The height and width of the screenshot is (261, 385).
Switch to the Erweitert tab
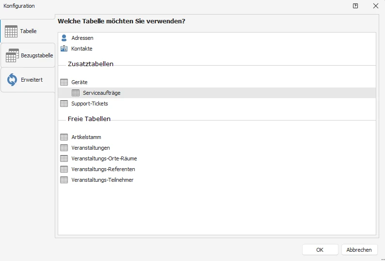coord(28,80)
